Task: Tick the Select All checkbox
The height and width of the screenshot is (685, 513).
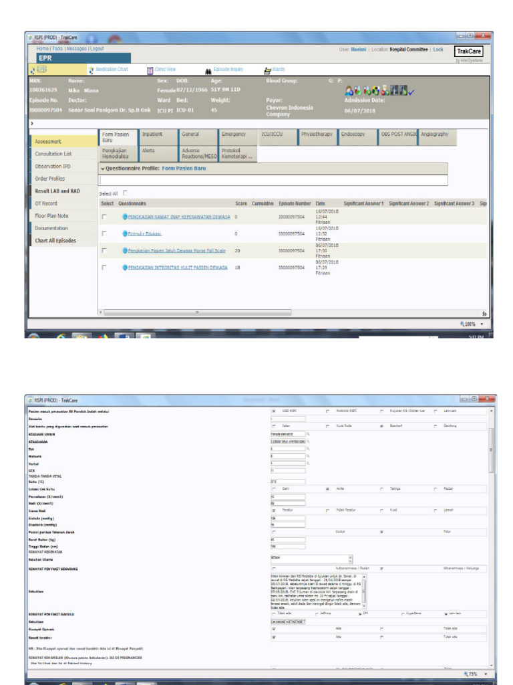Action: point(125,193)
